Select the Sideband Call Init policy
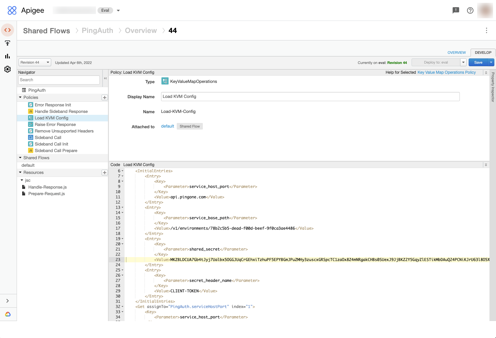The width and height of the screenshot is (496, 338). pos(52,144)
